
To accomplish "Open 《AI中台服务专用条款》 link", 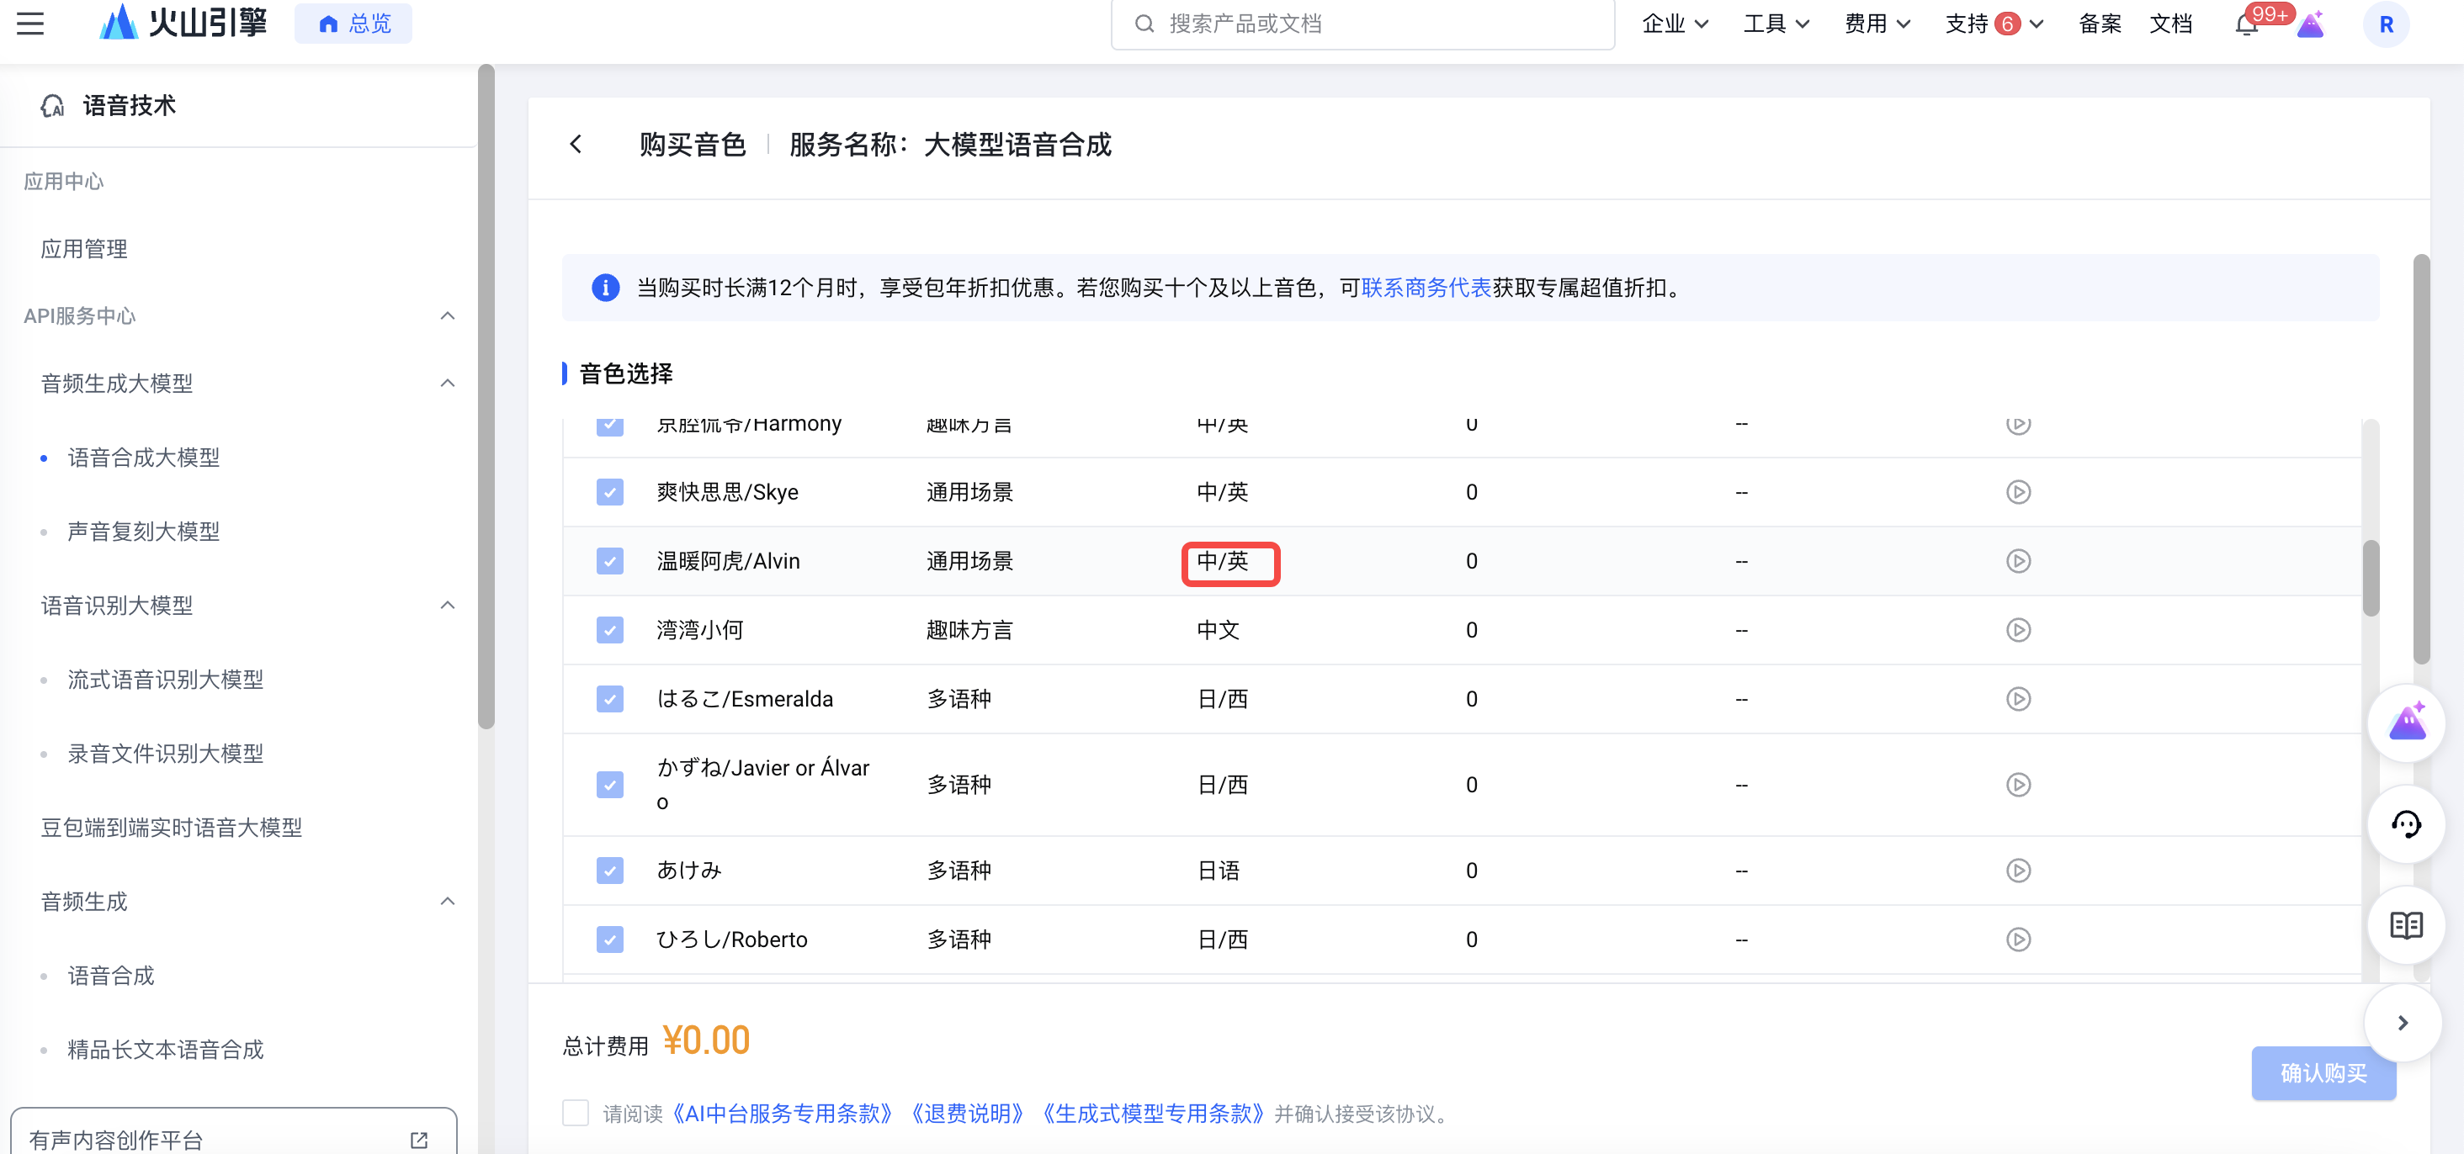I will coord(782,1114).
